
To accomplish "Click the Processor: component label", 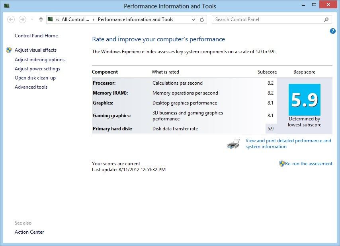I will coord(104,83).
